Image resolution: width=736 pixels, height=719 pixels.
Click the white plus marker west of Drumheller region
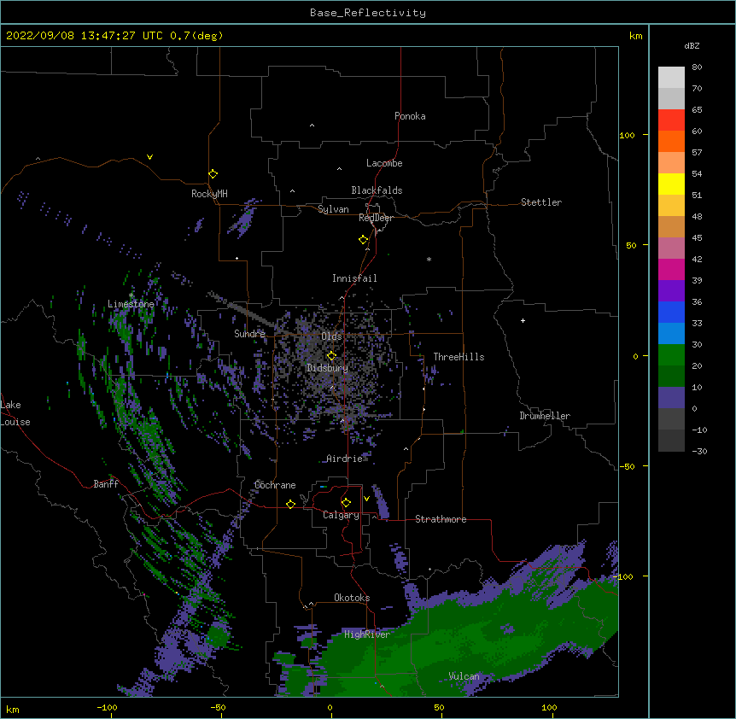523,320
